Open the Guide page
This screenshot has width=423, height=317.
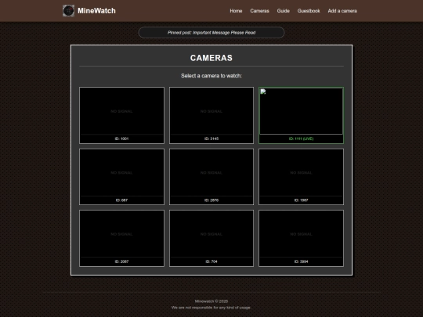pos(284,11)
